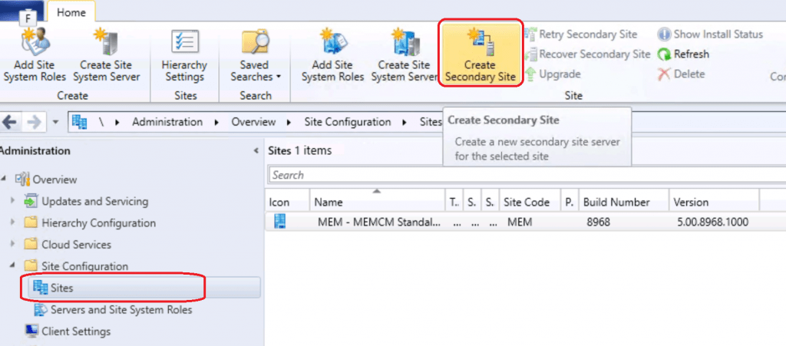
Task: Expand the Cloud Services folder
Action: pos(14,245)
